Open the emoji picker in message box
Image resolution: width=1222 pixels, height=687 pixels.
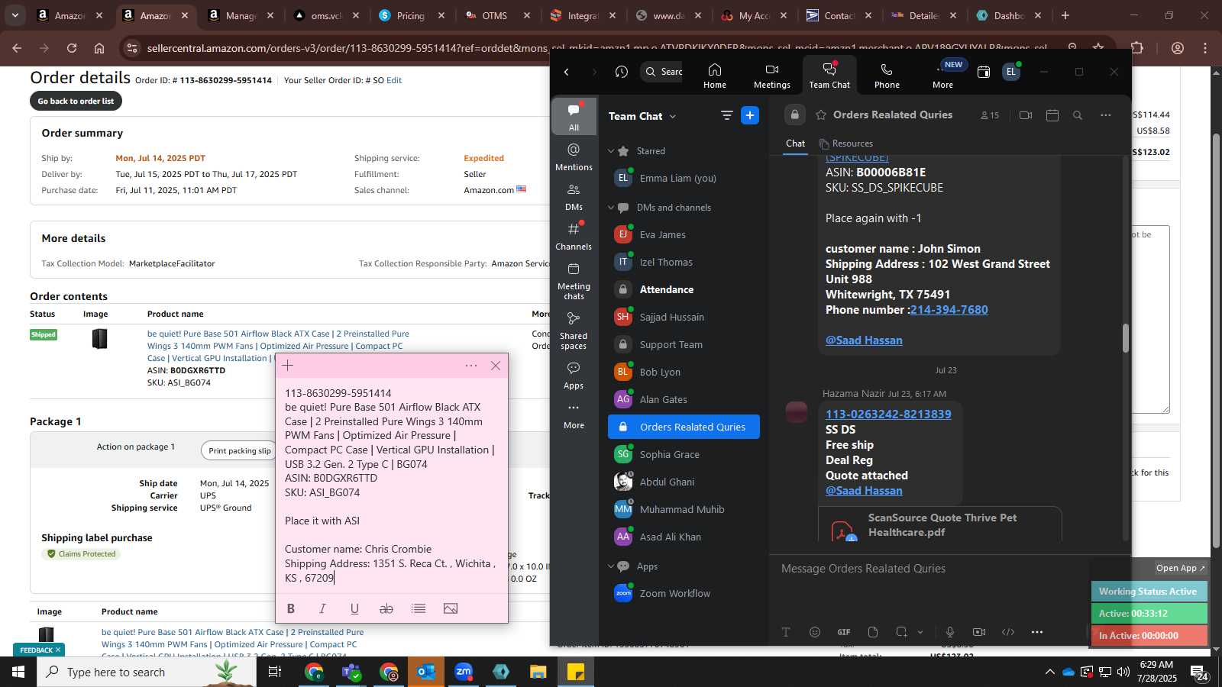[815, 632]
